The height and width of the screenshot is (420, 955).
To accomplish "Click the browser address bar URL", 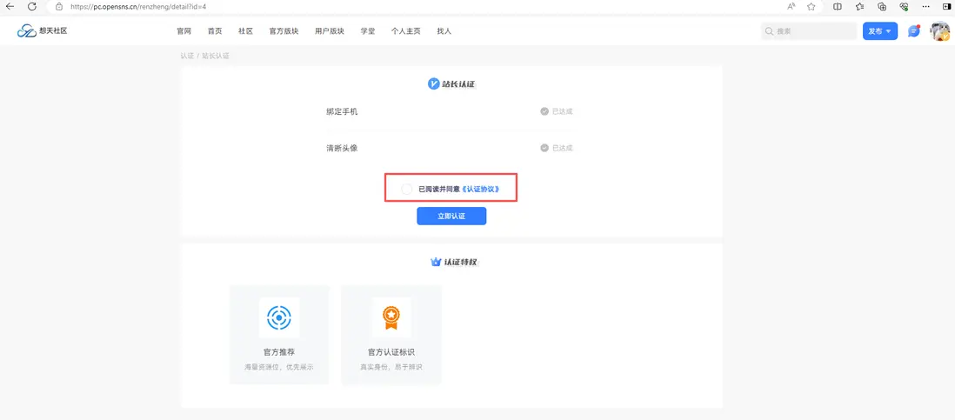I will 139,6.
